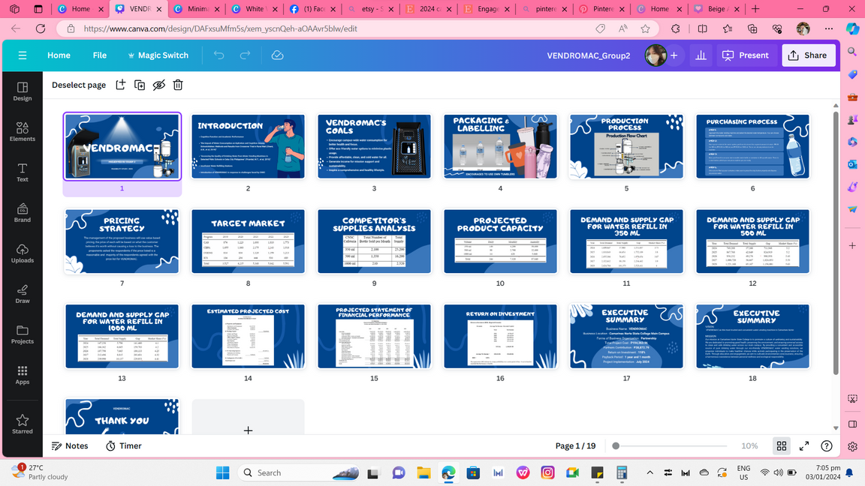Select the Text tool in sidebar
The width and height of the screenshot is (865, 486).
[x=23, y=172]
